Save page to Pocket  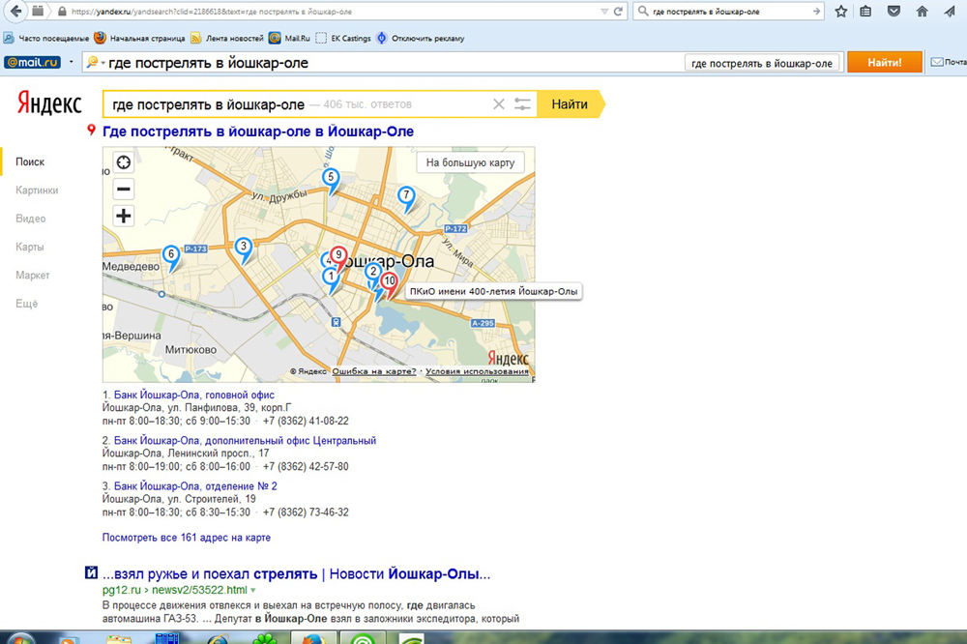(894, 11)
